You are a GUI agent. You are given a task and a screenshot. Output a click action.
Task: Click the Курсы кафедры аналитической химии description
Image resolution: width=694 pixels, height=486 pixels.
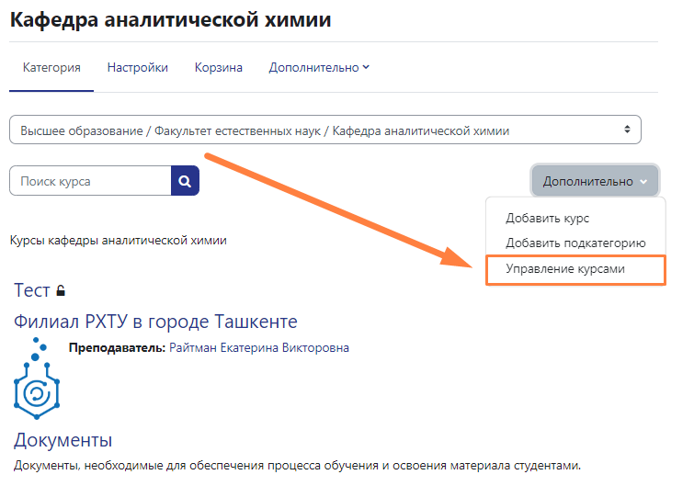tap(118, 241)
